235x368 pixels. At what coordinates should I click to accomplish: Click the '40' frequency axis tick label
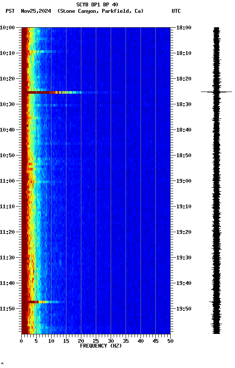coord(140,341)
